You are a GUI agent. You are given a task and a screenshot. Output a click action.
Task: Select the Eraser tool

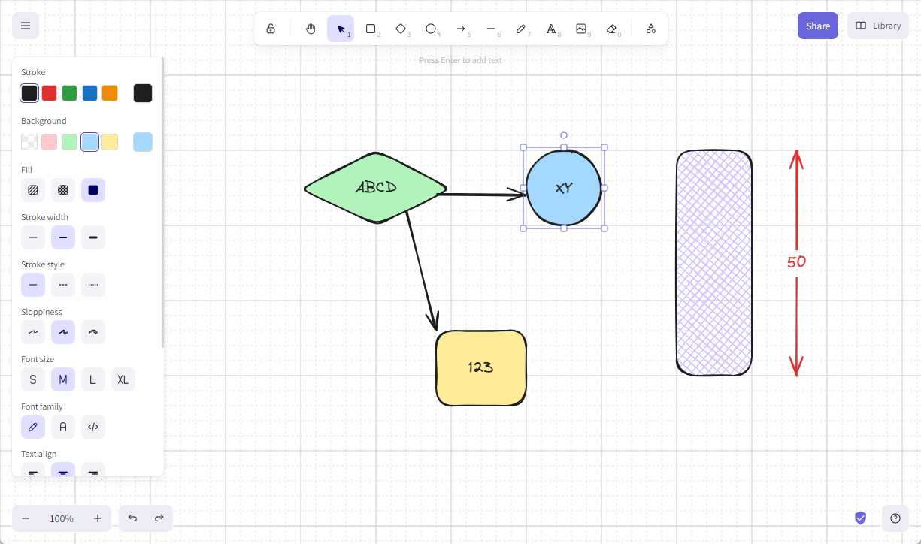pyautogui.click(x=611, y=29)
